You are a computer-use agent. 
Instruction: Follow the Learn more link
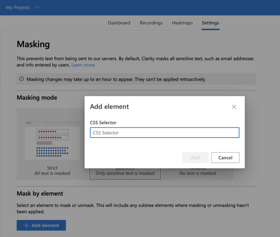(83, 65)
